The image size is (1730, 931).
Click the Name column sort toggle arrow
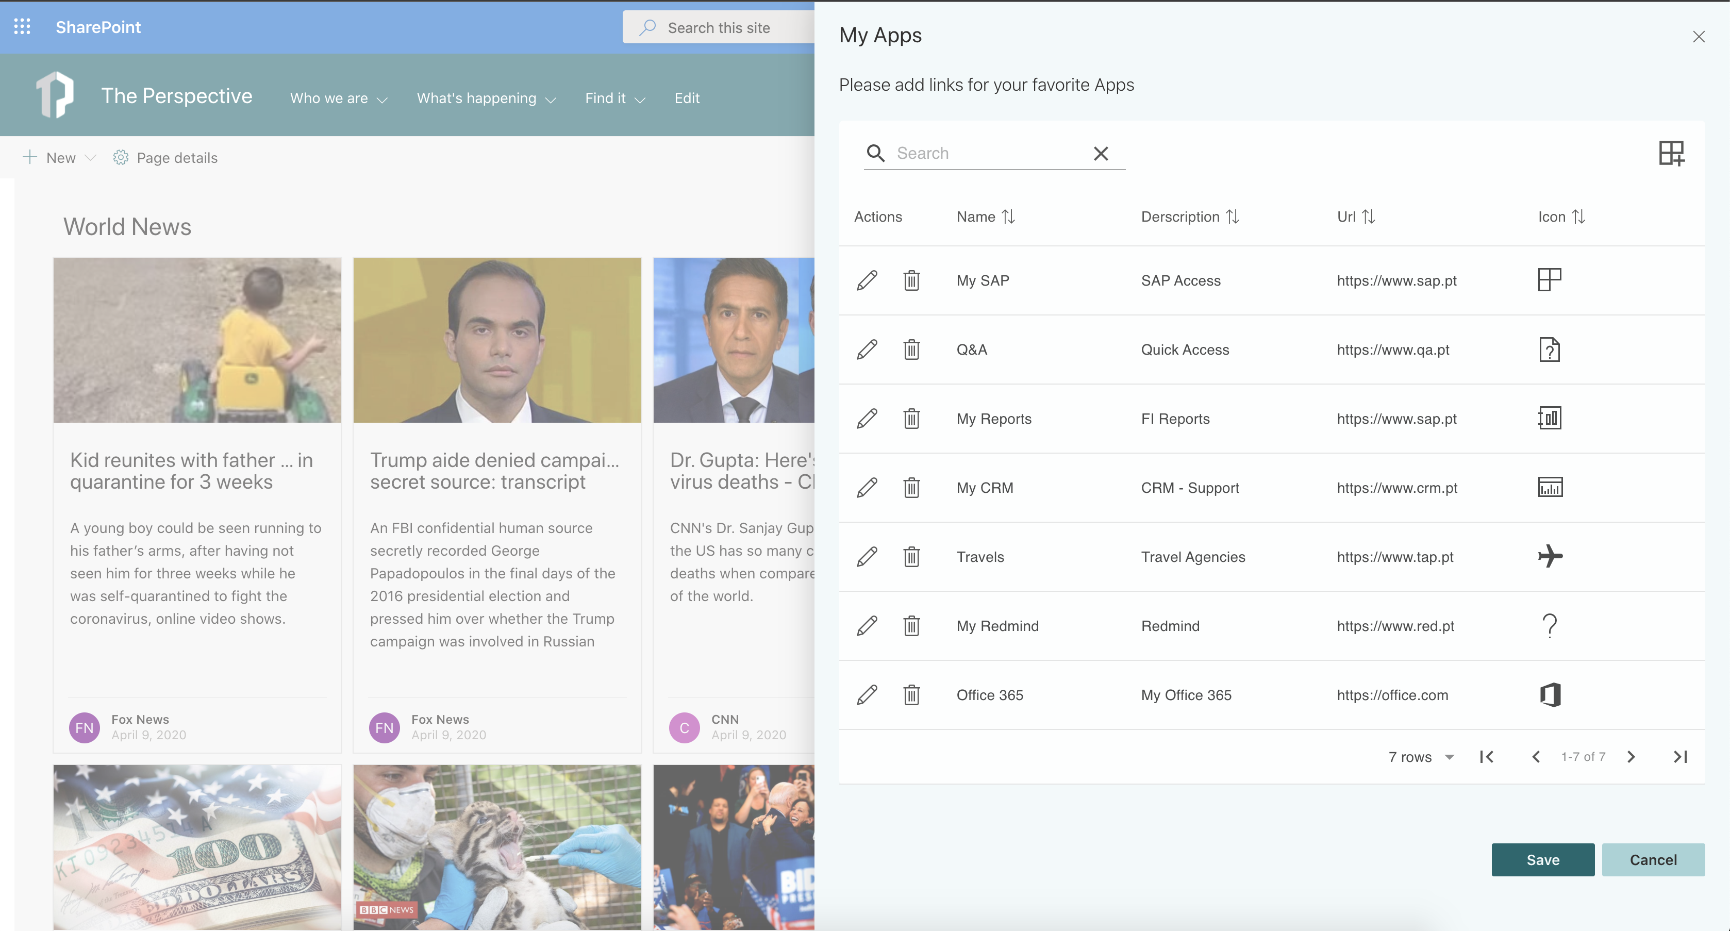point(1008,215)
